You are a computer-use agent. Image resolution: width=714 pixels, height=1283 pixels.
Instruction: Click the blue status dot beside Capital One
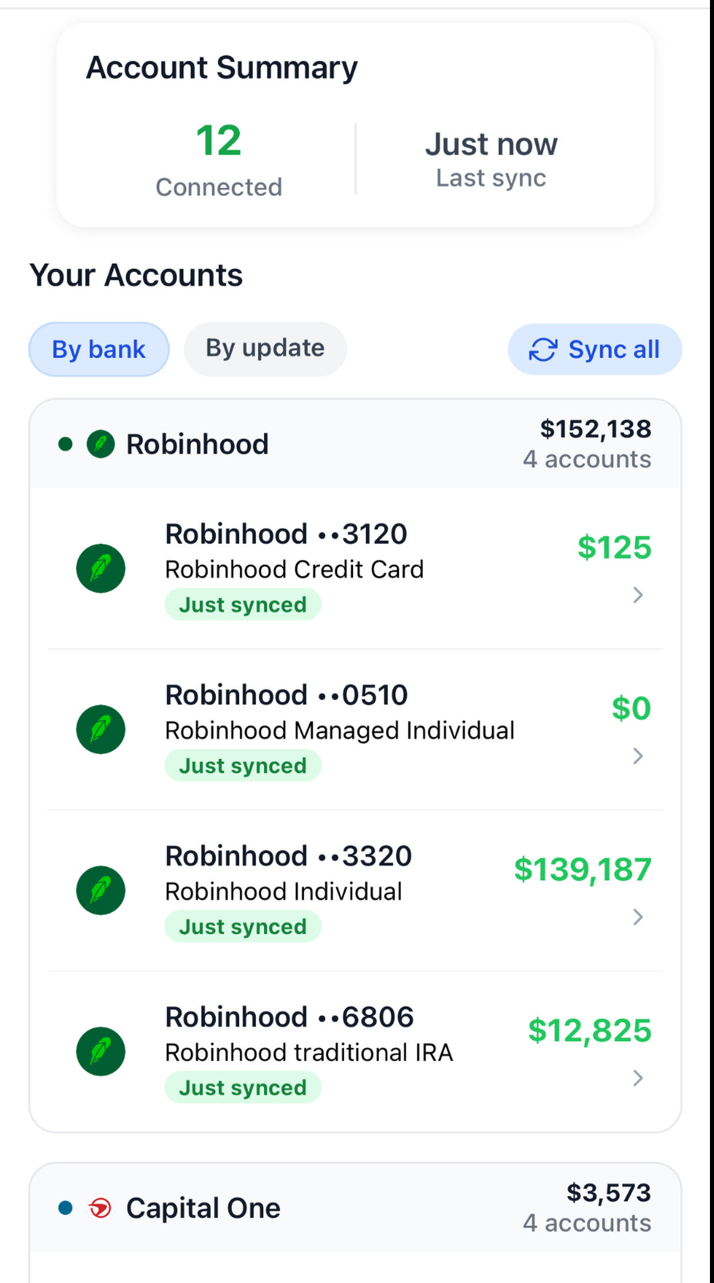tap(66, 1208)
